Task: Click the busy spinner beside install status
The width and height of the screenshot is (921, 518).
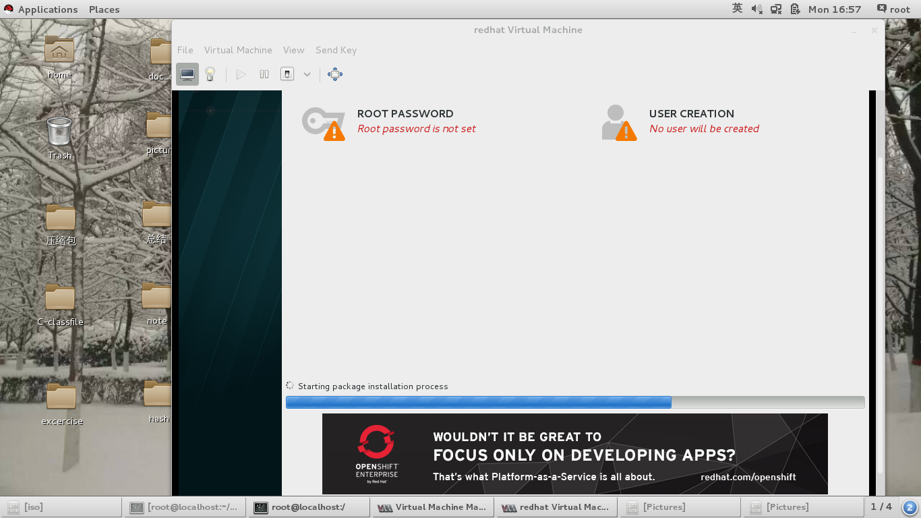Action: (290, 386)
